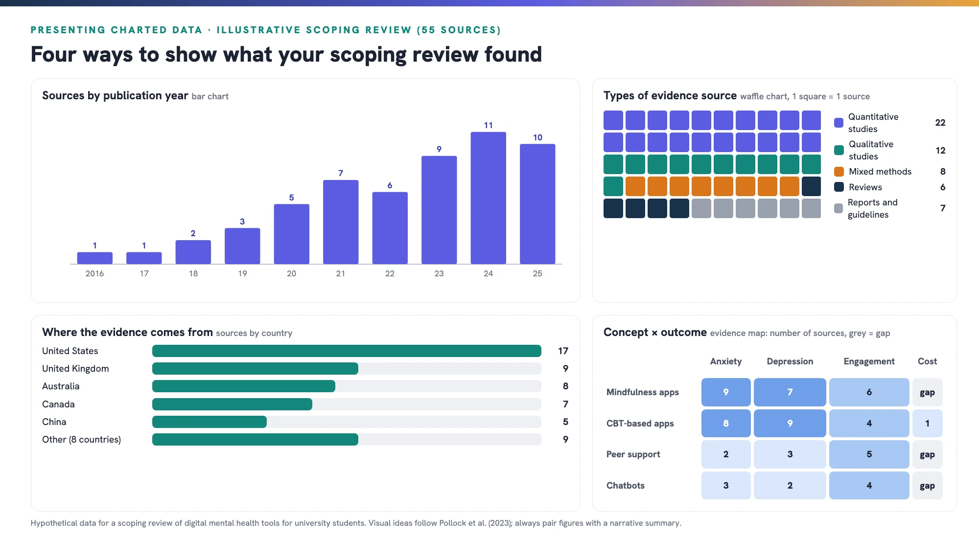
Task: Click the Sources by publication year heading
Action: [115, 96]
